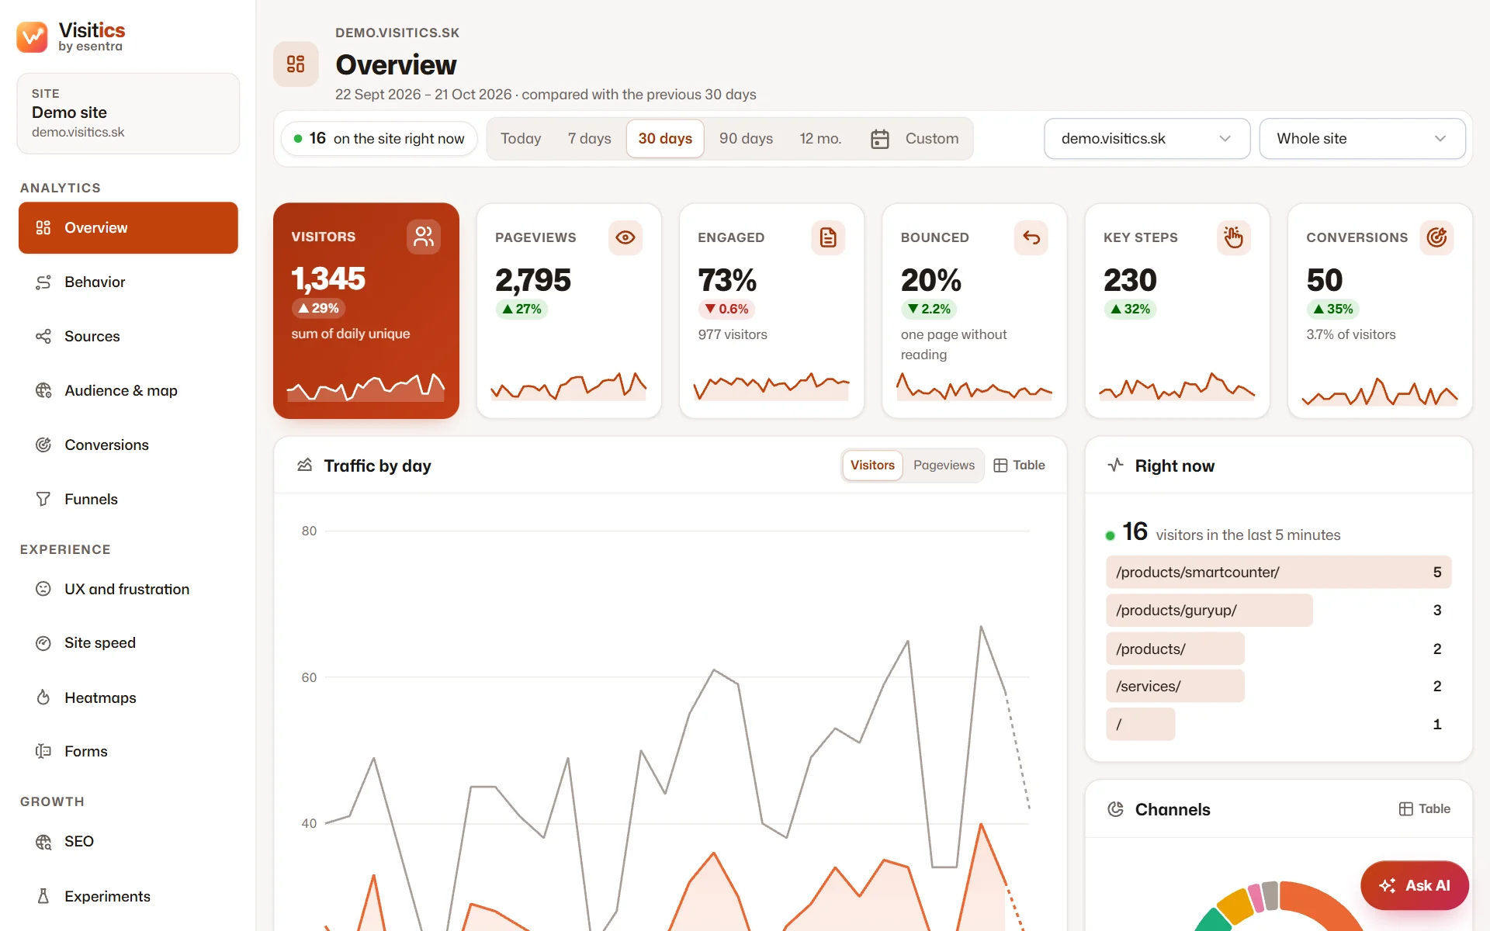Click the /products/smartcounter/ bar row
The height and width of the screenshot is (931, 1490).
pos(1278,572)
